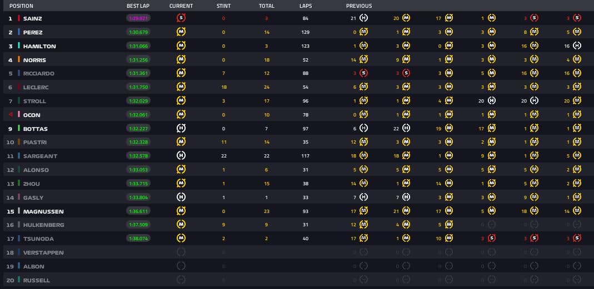Click Sainz's current soft tyre icon
The width and height of the screenshot is (594, 289).
coord(181,18)
